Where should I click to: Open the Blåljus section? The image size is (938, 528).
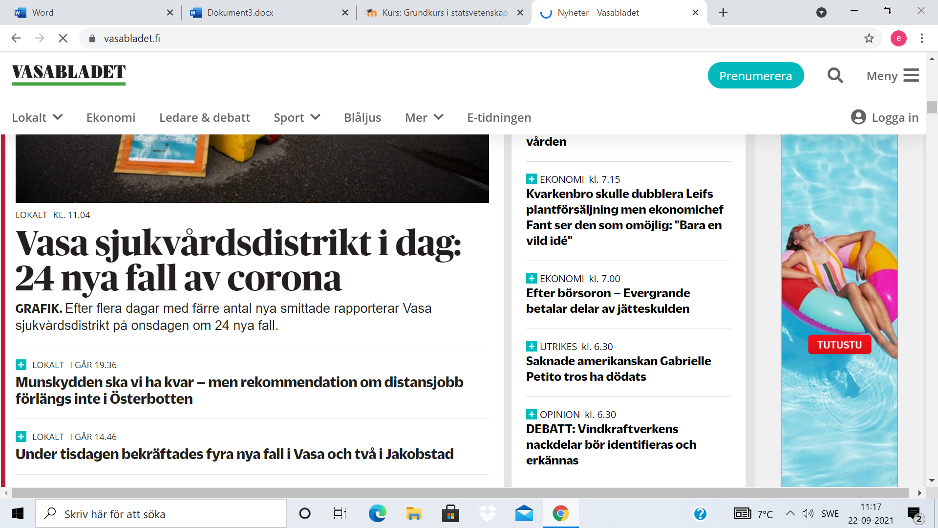(x=362, y=117)
